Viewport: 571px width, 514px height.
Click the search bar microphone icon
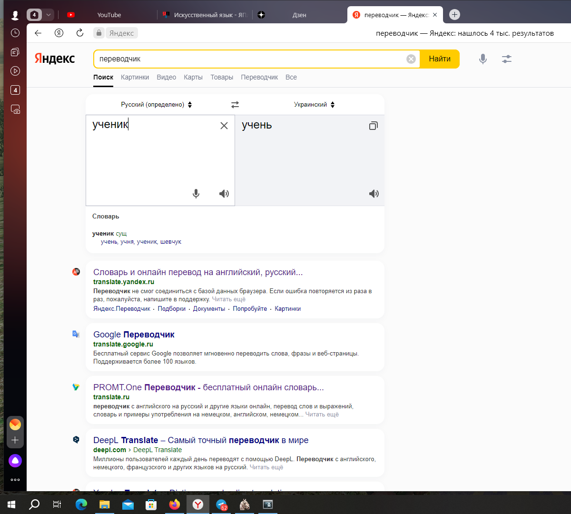[482, 59]
